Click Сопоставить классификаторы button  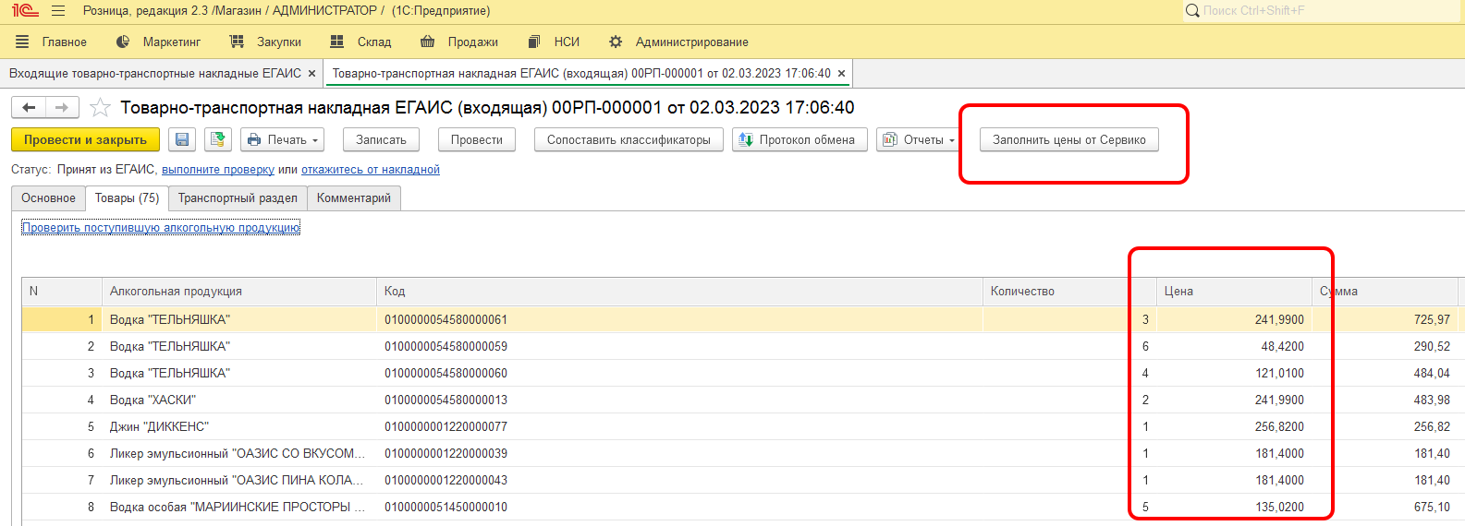[x=629, y=139]
